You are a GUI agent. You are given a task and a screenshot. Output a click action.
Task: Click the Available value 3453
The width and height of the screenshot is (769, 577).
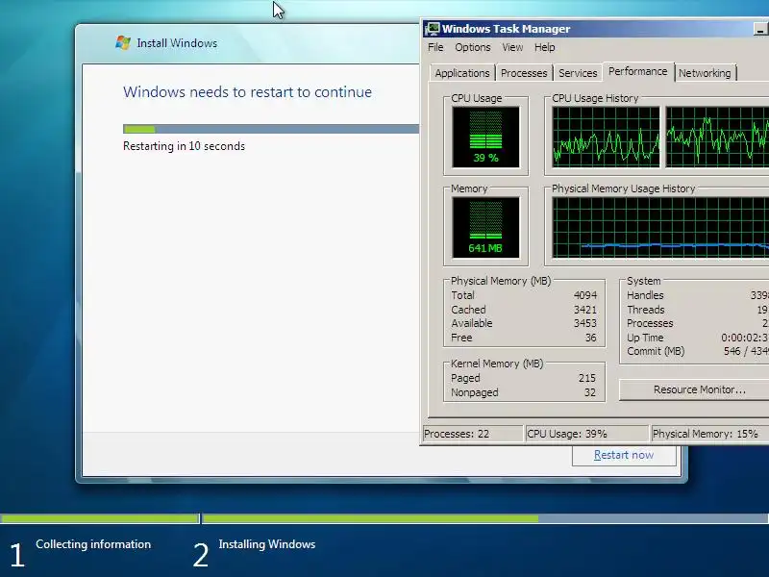point(585,323)
